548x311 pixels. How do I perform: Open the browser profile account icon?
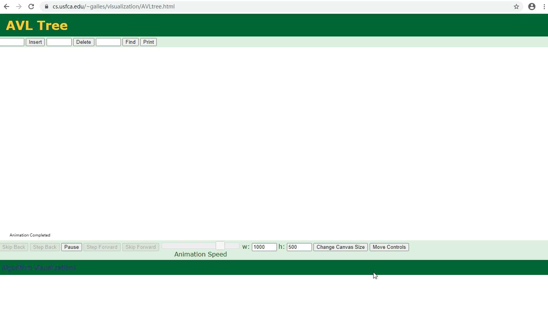click(x=532, y=7)
